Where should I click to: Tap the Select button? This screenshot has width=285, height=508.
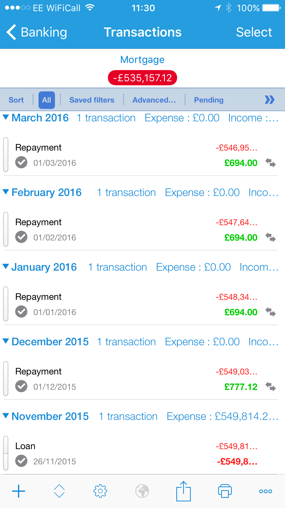click(x=254, y=32)
